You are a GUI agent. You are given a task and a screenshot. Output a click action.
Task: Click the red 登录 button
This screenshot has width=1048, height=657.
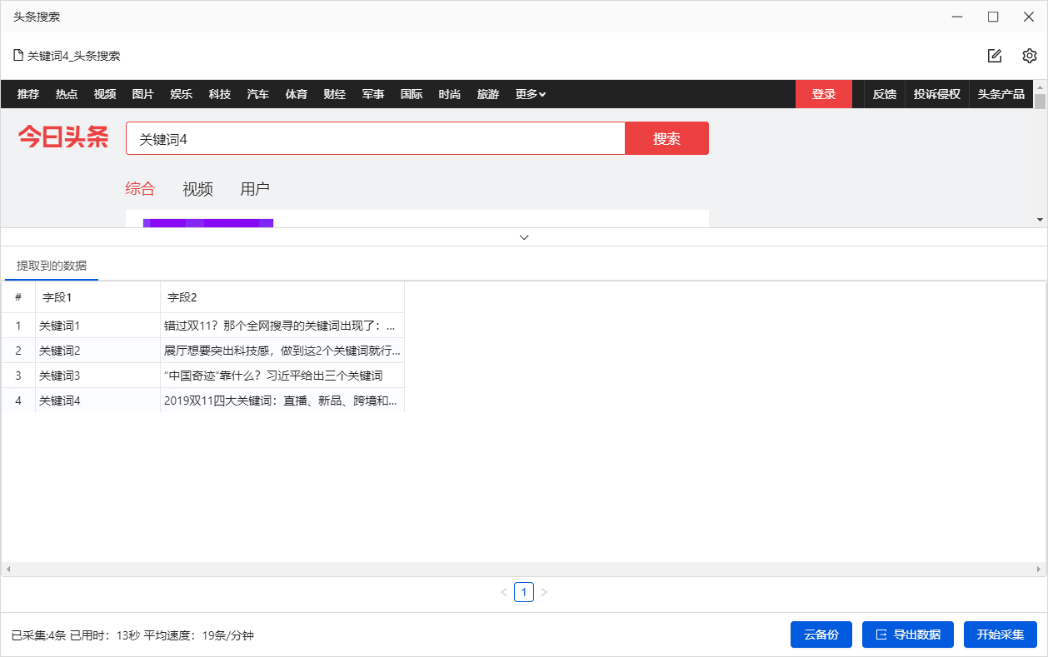tap(824, 94)
